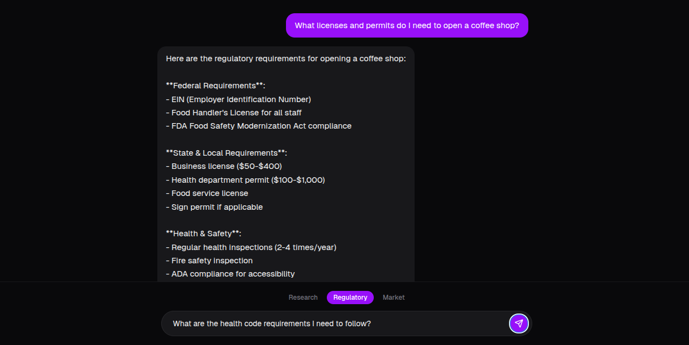Click the send message paper plane icon
The width and height of the screenshot is (689, 345).
tap(519, 323)
